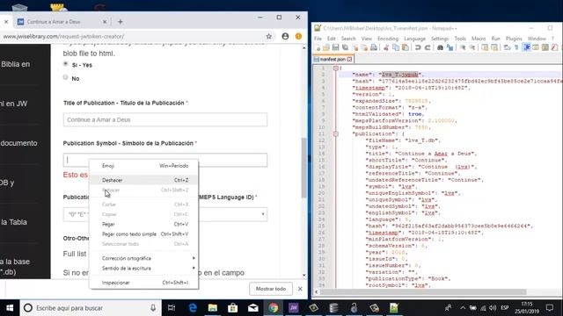Screen dimensions: 563x316
Task: Click the Save icon in Notepad++ toolbar
Action: coord(335,47)
